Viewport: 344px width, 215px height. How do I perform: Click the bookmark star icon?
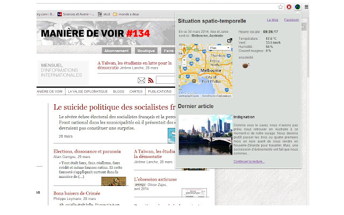point(281,7)
